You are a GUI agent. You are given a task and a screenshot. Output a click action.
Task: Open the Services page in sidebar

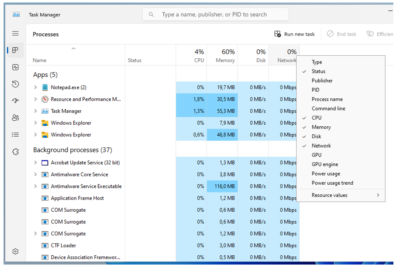pyautogui.click(x=15, y=152)
